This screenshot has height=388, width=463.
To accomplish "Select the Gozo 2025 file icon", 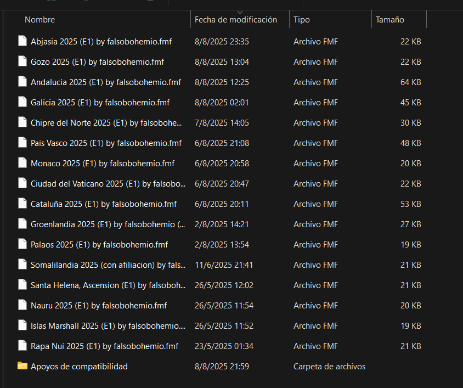I will tap(22, 61).
